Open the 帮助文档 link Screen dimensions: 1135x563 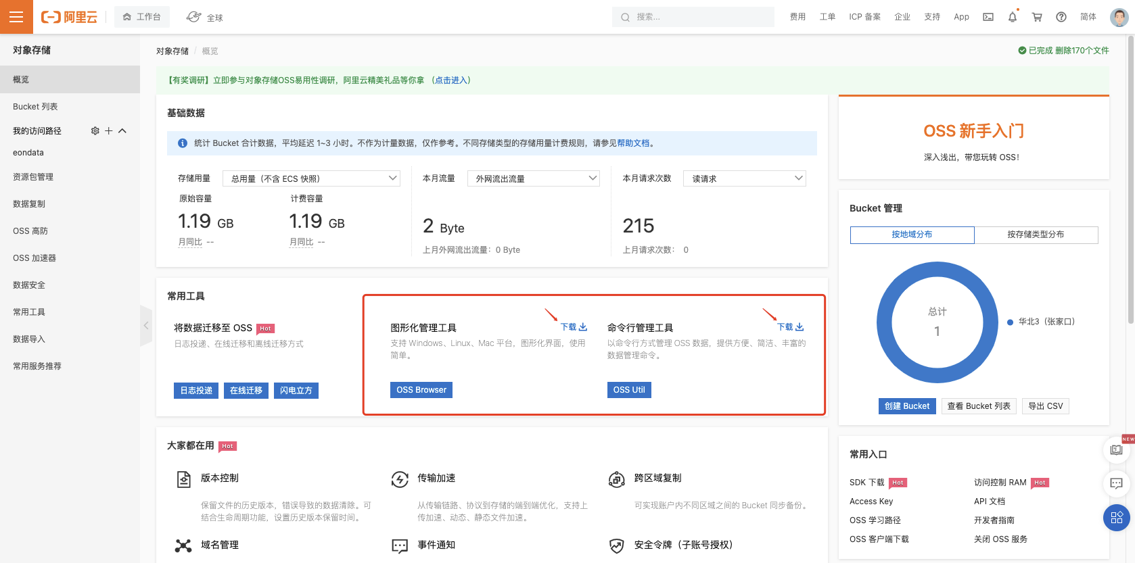[633, 143]
